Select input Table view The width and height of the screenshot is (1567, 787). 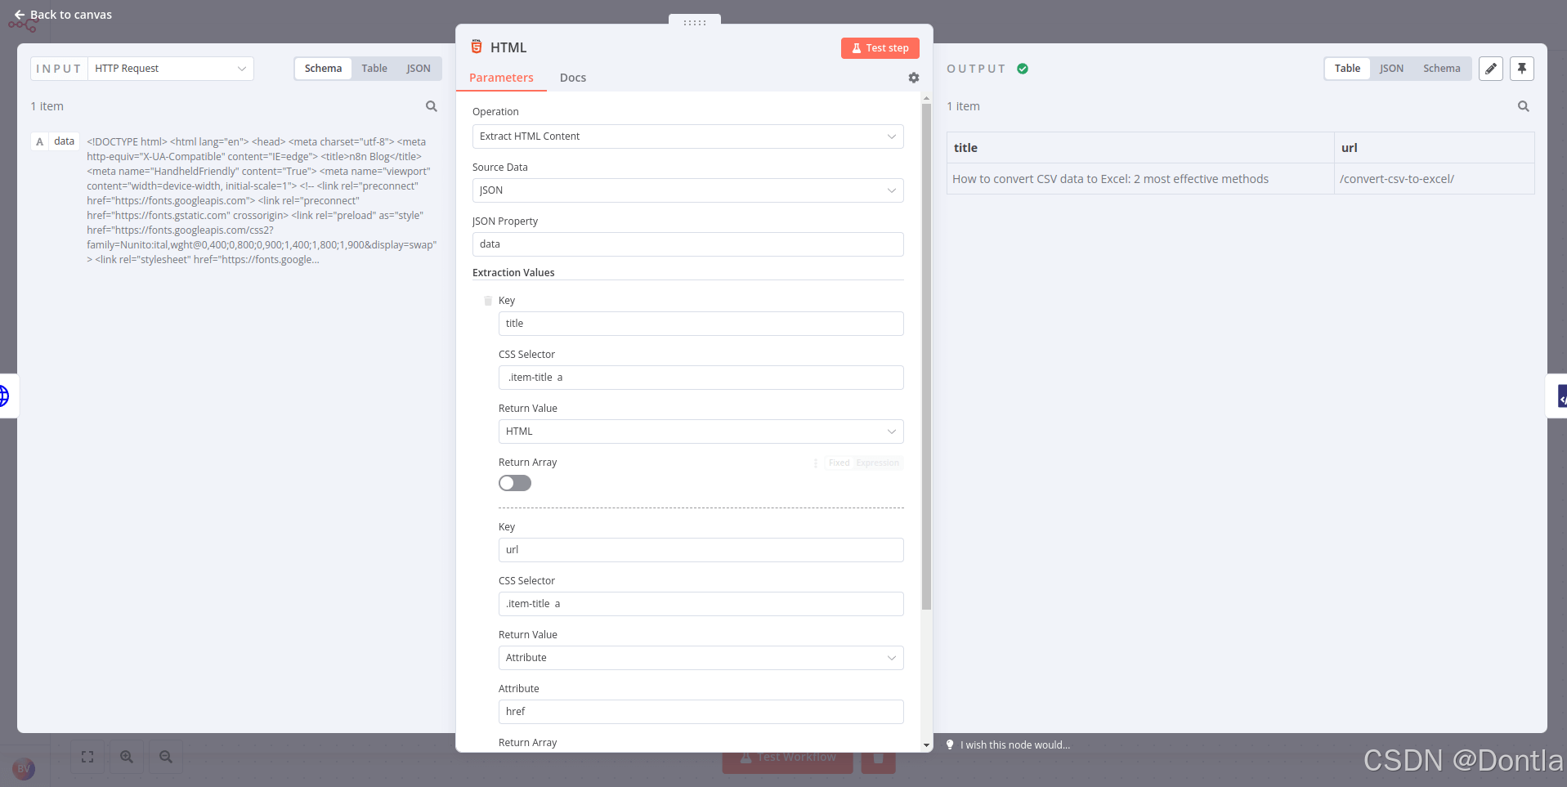click(x=374, y=69)
